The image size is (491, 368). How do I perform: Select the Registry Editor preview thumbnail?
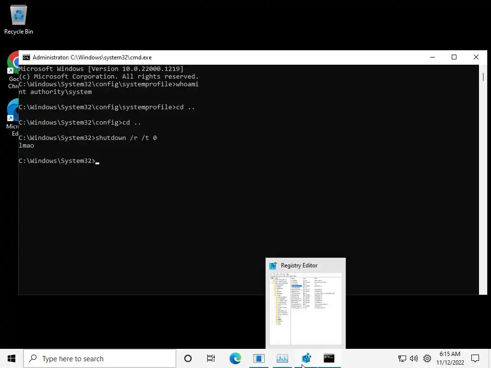[305, 309]
